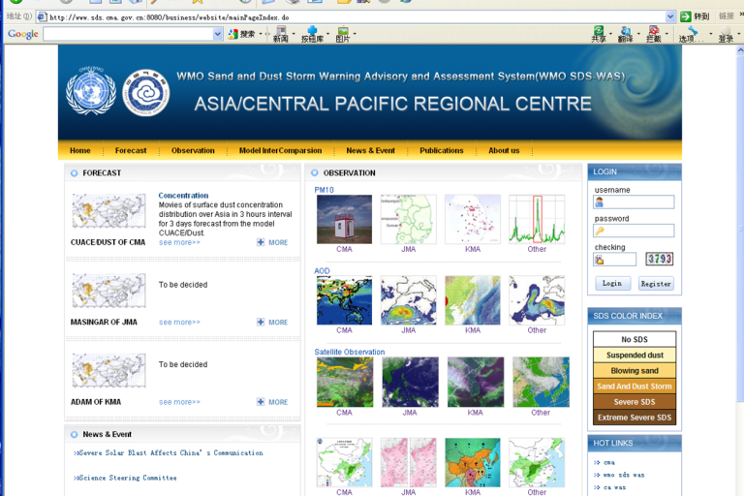This screenshot has width=744, height=496.
Task: Click the key icon in password field
Action: click(600, 231)
